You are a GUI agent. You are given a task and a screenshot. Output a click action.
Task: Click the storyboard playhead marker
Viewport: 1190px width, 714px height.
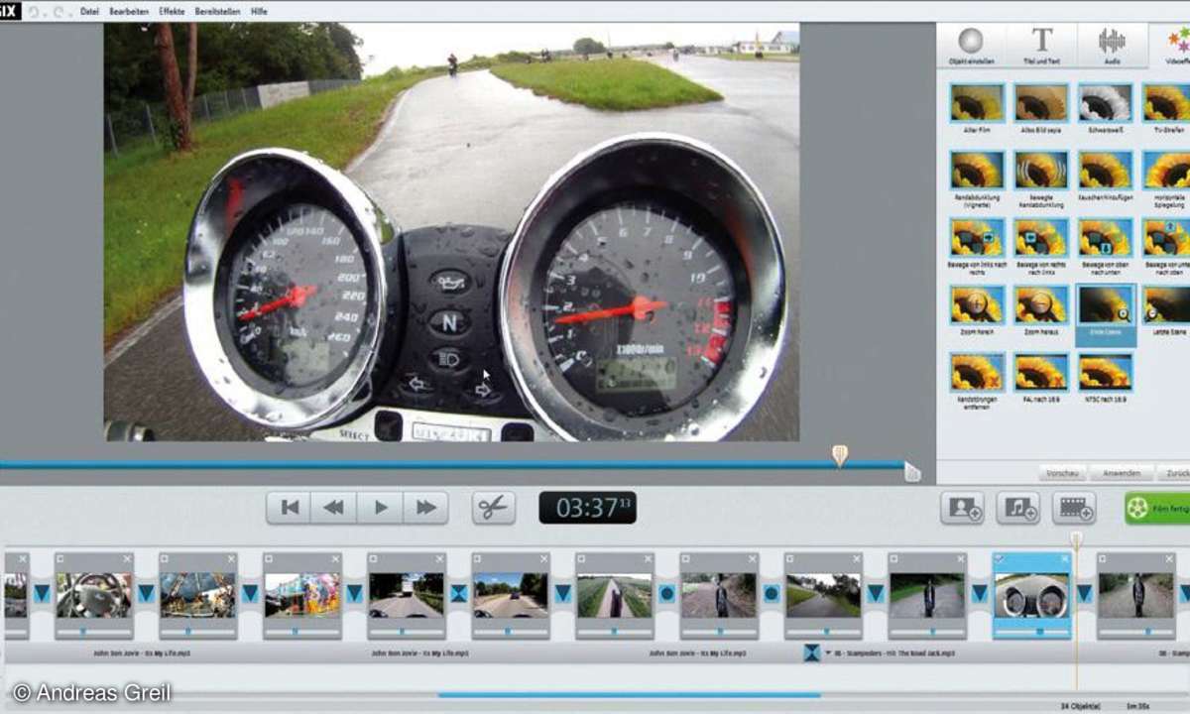(1076, 540)
